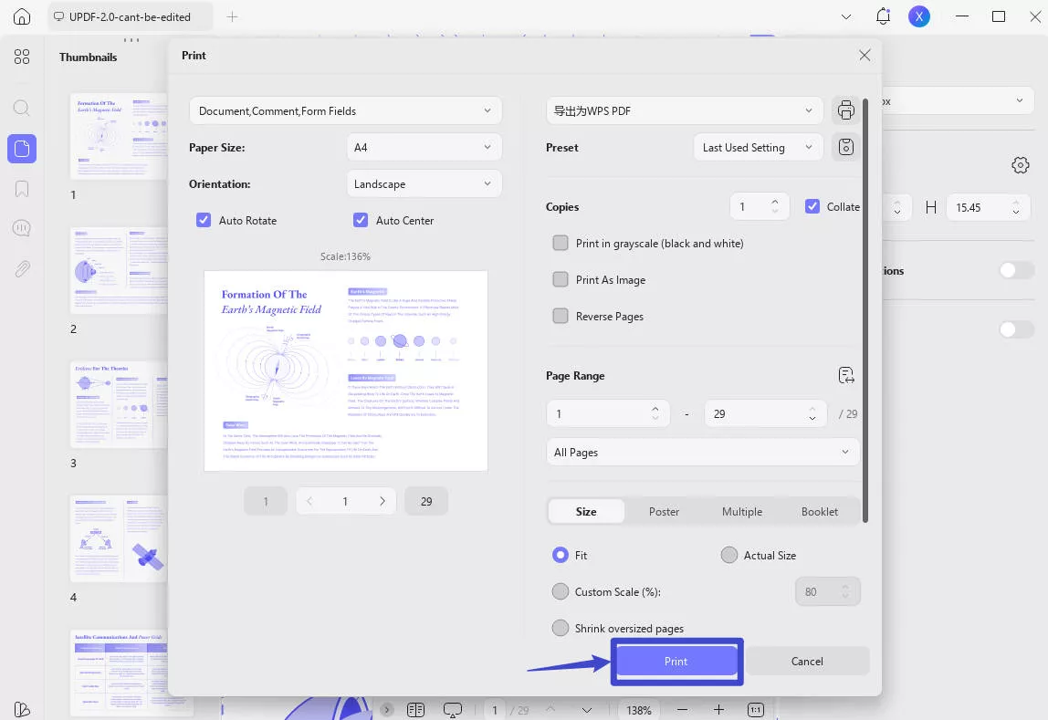Image resolution: width=1048 pixels, height=720 pixels.
Task: Click the save preset icon below the printer icon
Action: point(845,146)
